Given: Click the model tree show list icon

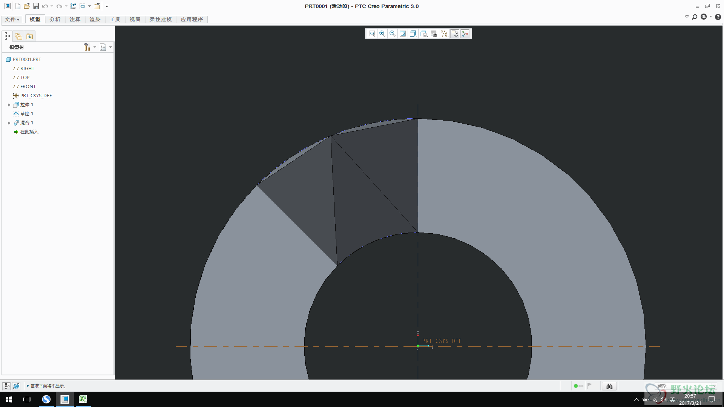Looking at the screenshot, I should (x=103, y=47).
